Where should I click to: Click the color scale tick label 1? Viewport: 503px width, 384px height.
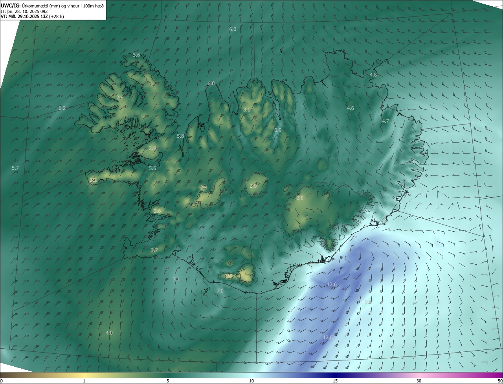(84, 381)
